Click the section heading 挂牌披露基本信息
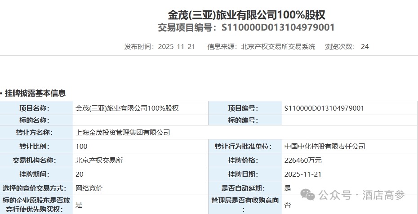 point(35,93)
